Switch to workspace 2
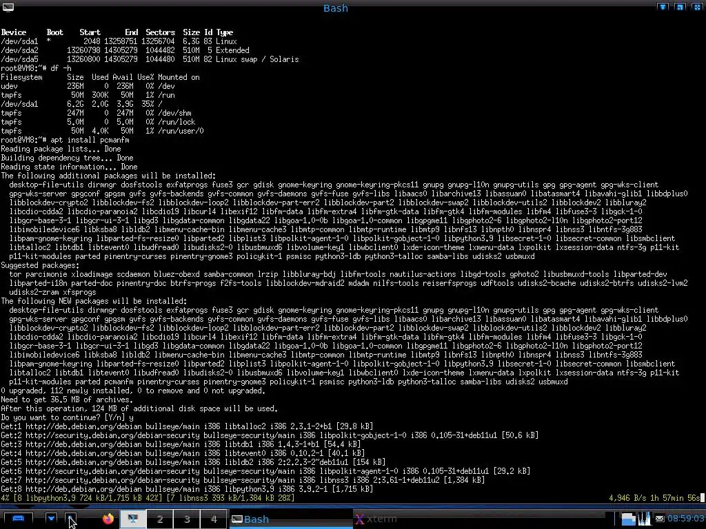Image resolution: width=706 pixels, height=529 pixels. [x=159, y=519]
